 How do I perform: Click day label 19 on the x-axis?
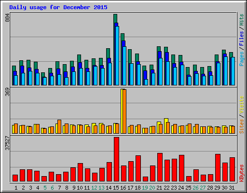point(145,188)
